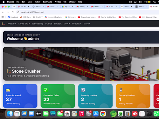159x119 pixels.
Task: Click the hourglass pending icon
Action: coord(121,90)
